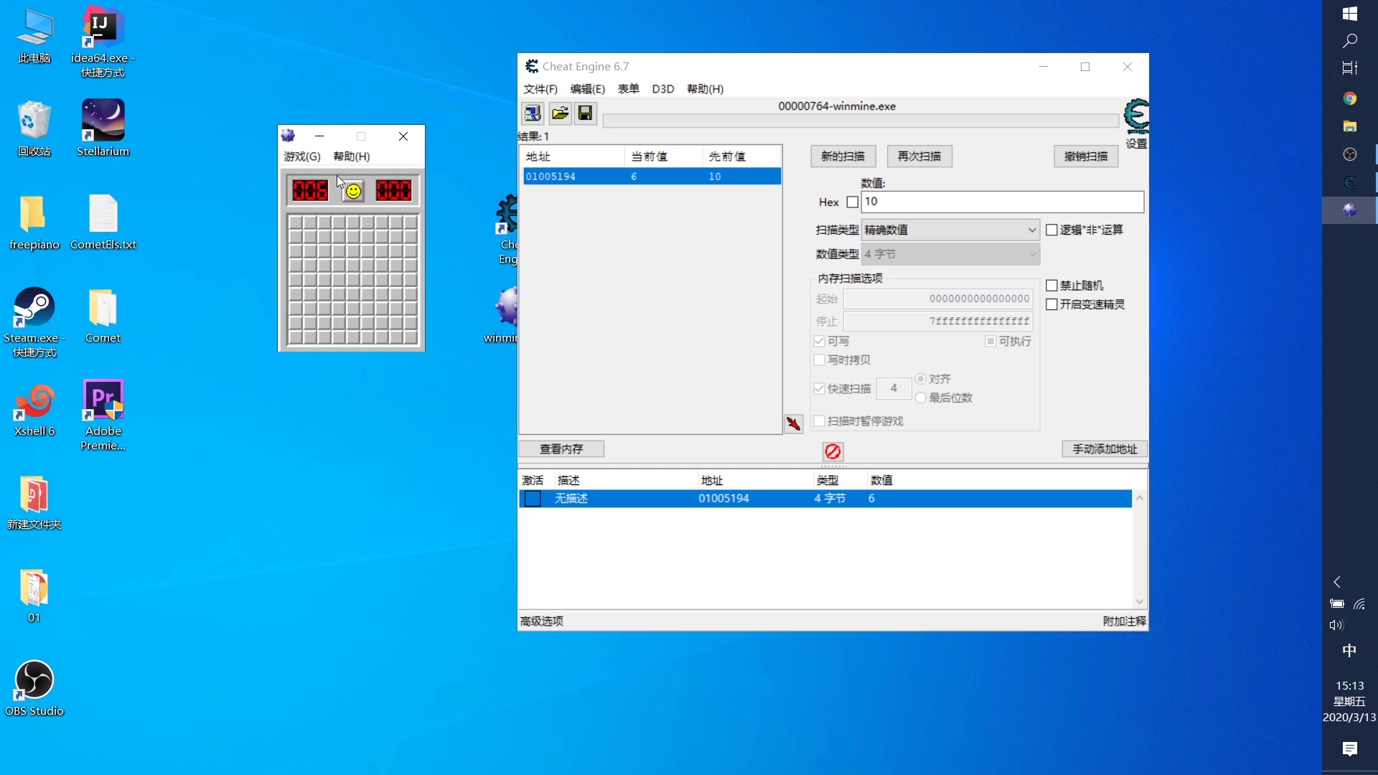Viewport: 1378px width, 775px height.
Task: Select found address 01005194 in results list
Action: (x=652, y=177)
